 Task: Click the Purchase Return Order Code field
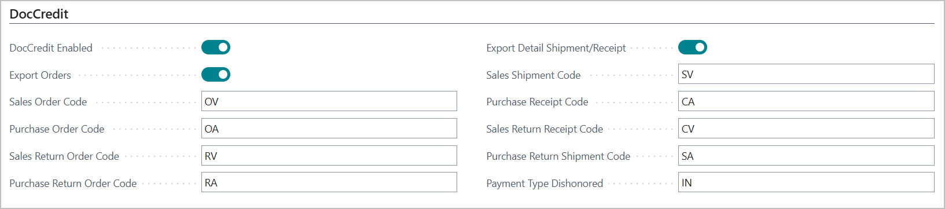point(329,182)
